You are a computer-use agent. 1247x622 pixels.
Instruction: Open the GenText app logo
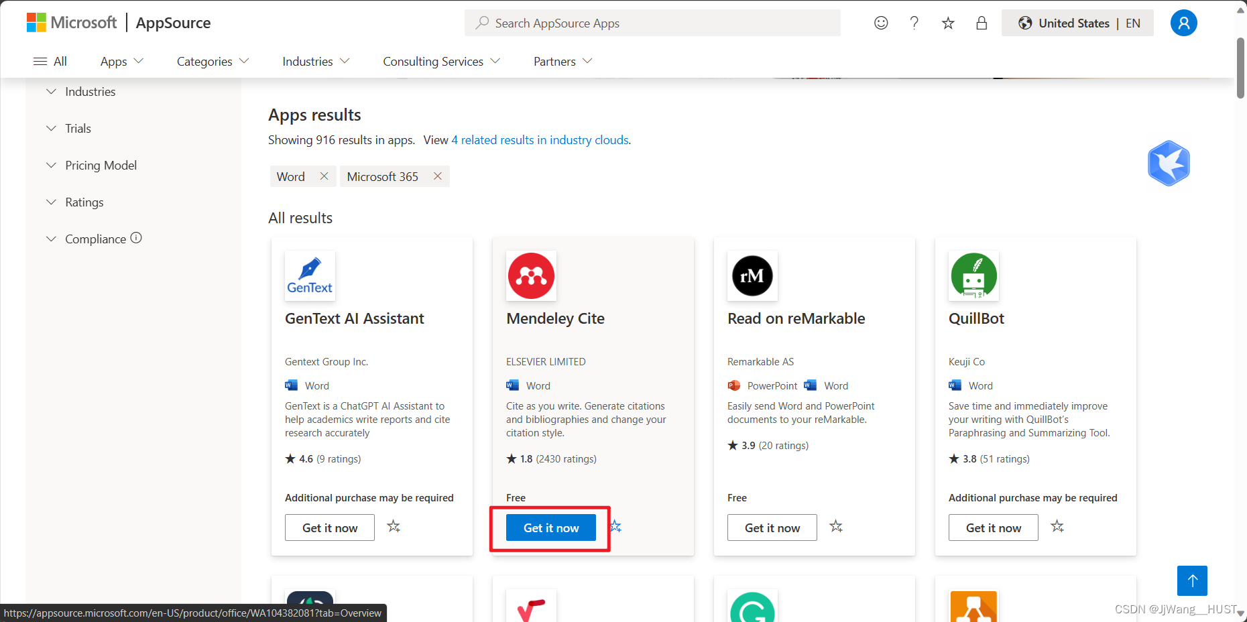point(310,275)
